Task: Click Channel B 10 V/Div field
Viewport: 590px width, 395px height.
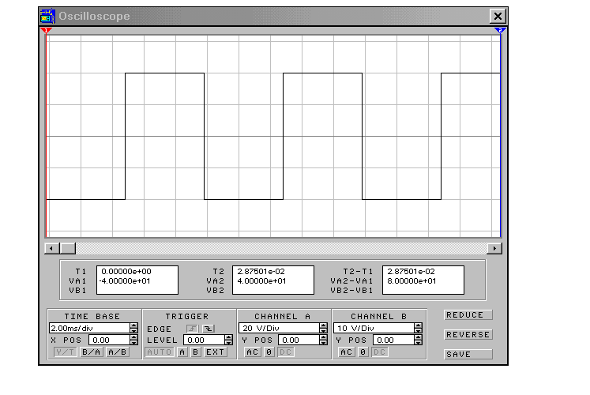Action: [374, 328]
